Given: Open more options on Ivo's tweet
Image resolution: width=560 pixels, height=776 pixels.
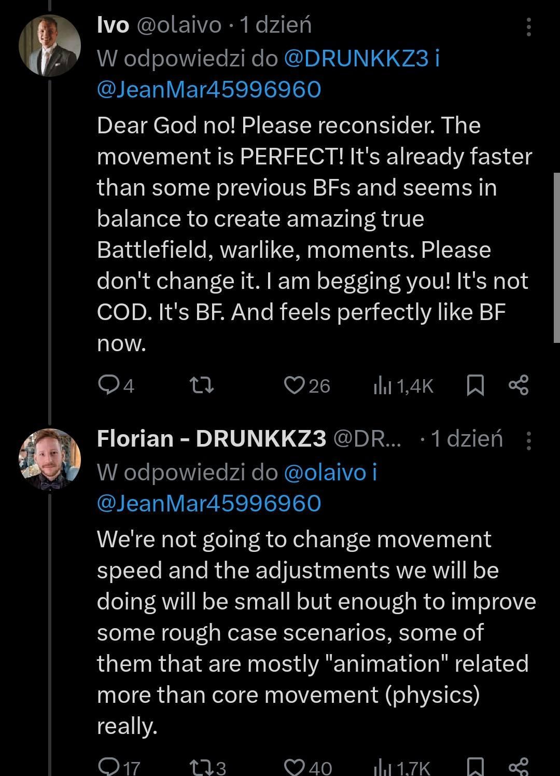Looking at the screenshot, I should coord(528,26).
